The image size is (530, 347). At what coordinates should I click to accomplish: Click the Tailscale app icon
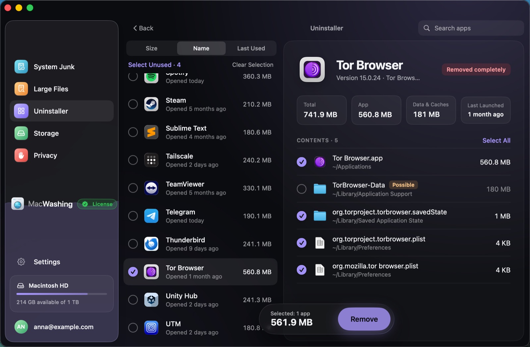pyautogui.click(x=151, y=160)
